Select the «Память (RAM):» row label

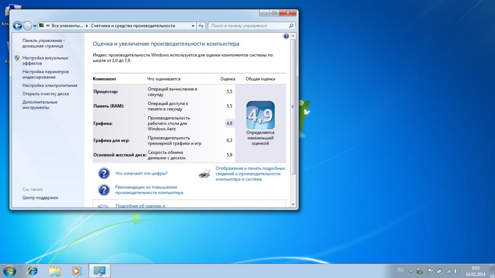[x=108, y=106]
